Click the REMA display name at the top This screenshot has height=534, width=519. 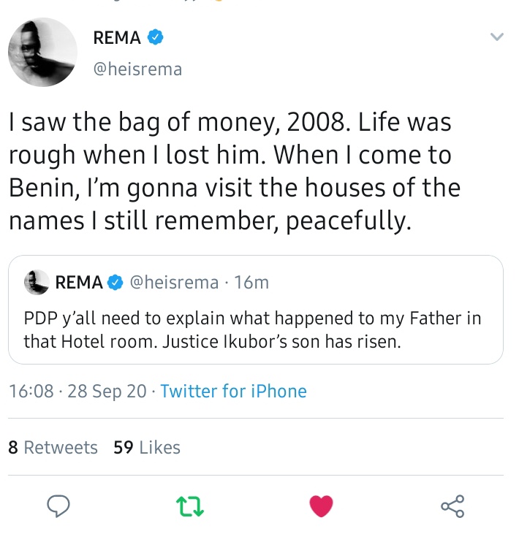coord(117,37)
